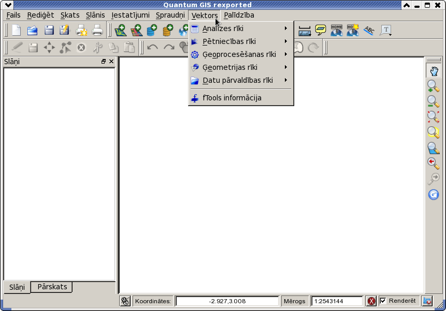Add SpatiaLite layer orange database icon

pos(168,30)
